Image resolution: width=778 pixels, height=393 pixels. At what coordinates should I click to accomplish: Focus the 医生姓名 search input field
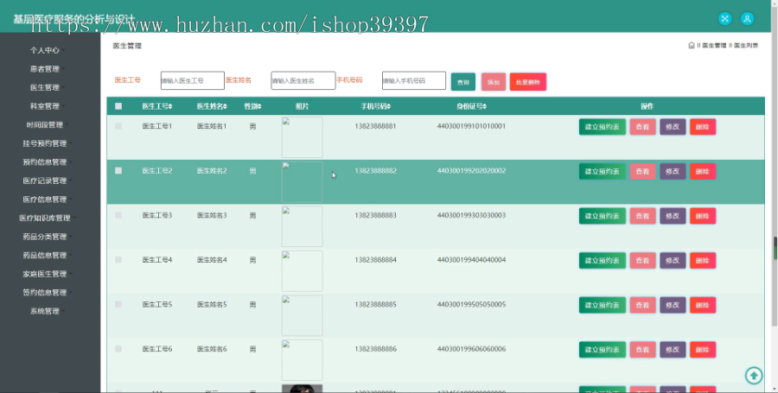pyautogui.click(x=303, y=80)
